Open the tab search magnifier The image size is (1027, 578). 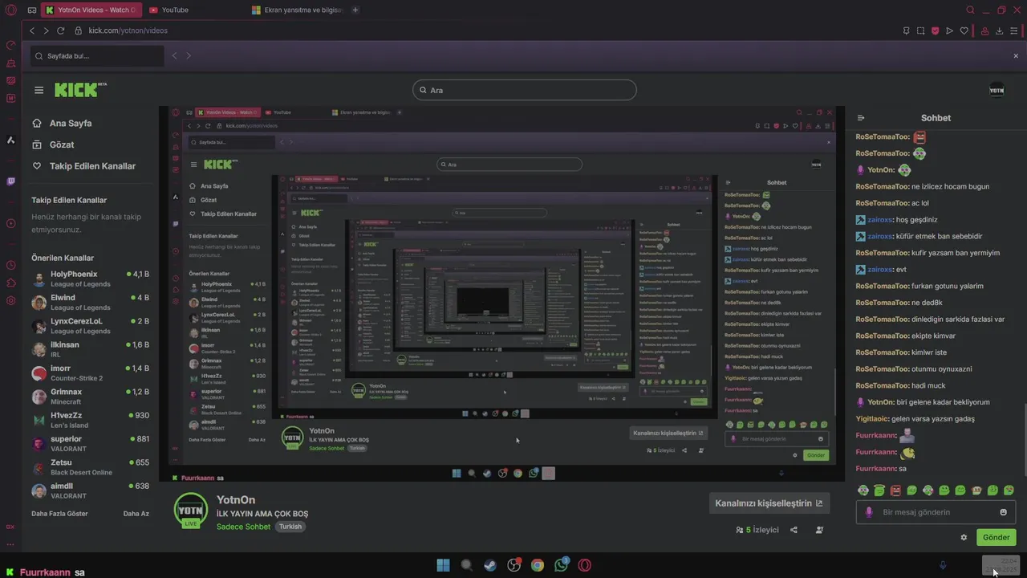pos(970,10)
